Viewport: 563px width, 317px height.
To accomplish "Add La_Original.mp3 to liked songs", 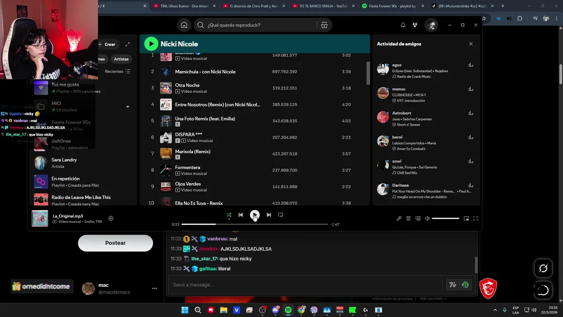I will [111, 218].
